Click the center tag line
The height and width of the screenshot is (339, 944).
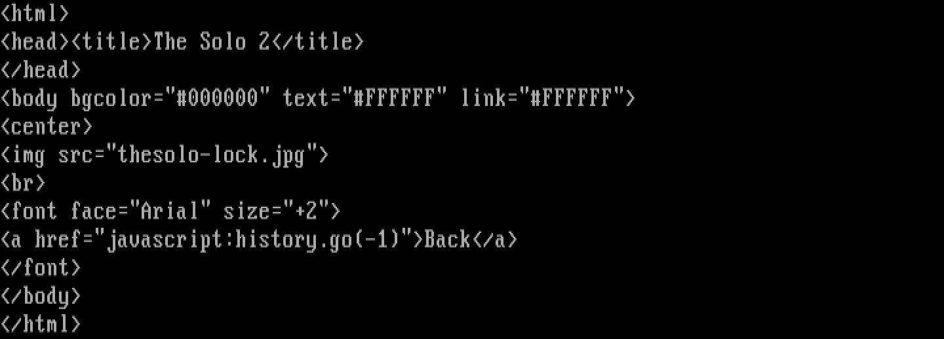(47, 126)
